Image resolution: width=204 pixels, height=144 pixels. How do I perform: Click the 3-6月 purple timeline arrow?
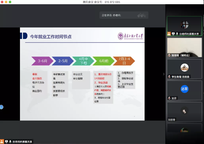[42, 61]
